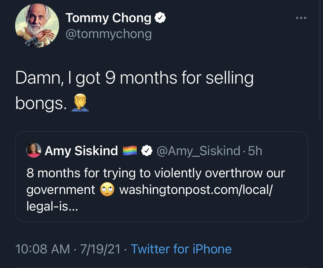323x268 pixels.
Task: Click the @tommychong handle
Action: (109, 34)
